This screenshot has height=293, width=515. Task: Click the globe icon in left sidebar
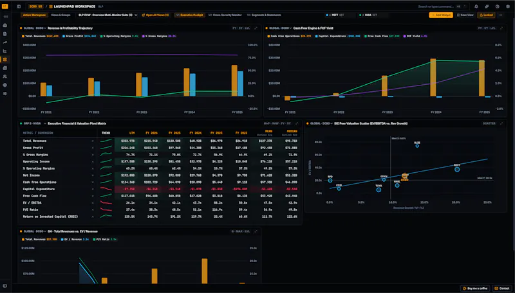(5, 85)
